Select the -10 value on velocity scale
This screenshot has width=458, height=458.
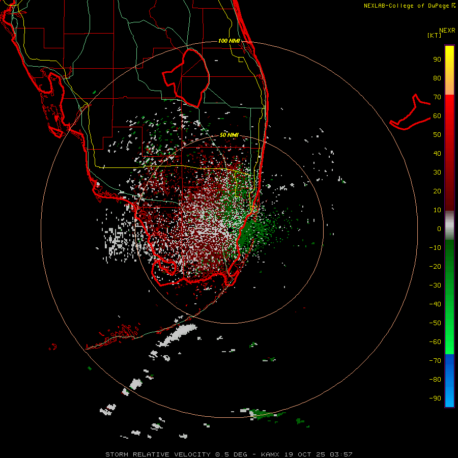coord(435,248)
